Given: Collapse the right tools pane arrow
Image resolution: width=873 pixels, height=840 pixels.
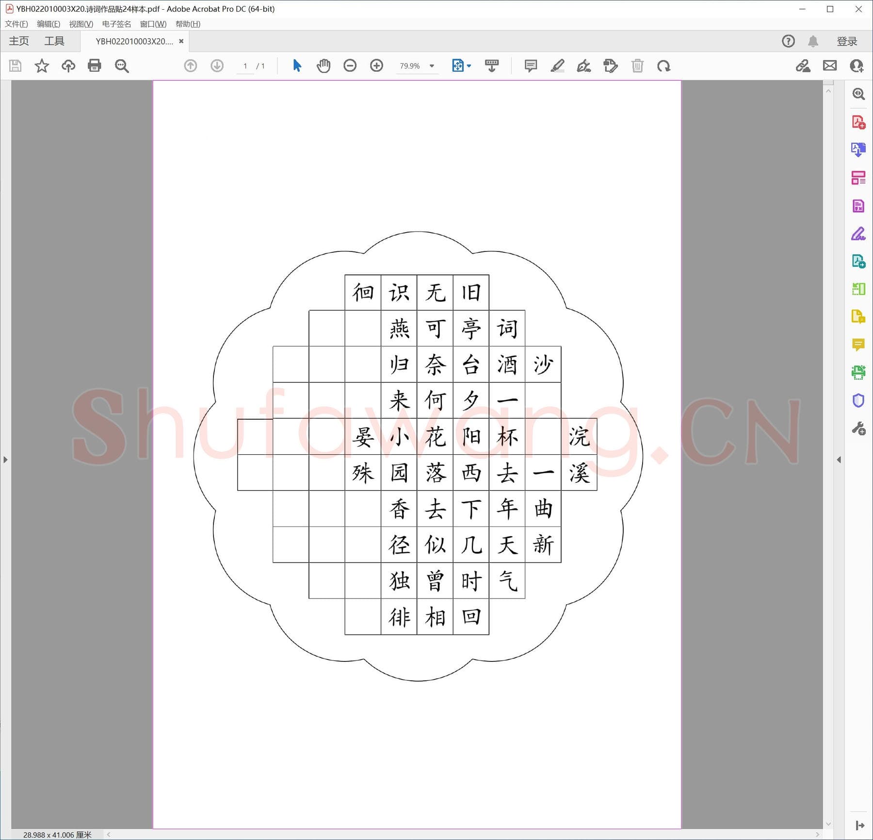Looking at the screenshot, I should point(839,460).
